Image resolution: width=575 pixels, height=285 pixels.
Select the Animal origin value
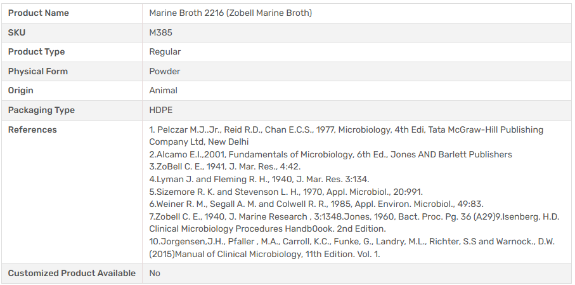[x=163, y=90]
